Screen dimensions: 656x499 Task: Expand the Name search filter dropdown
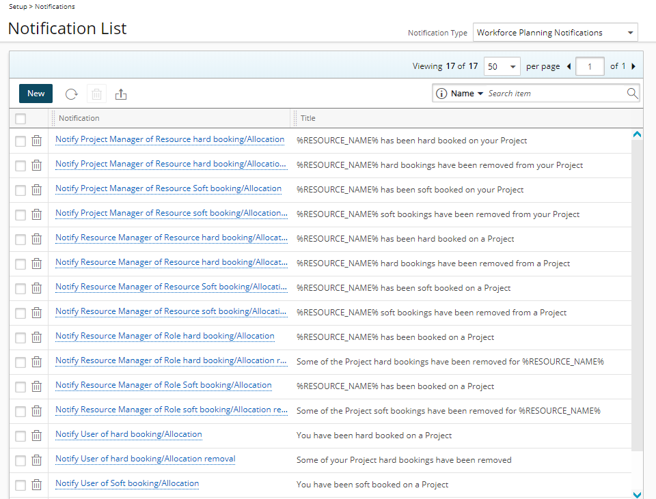467,94
